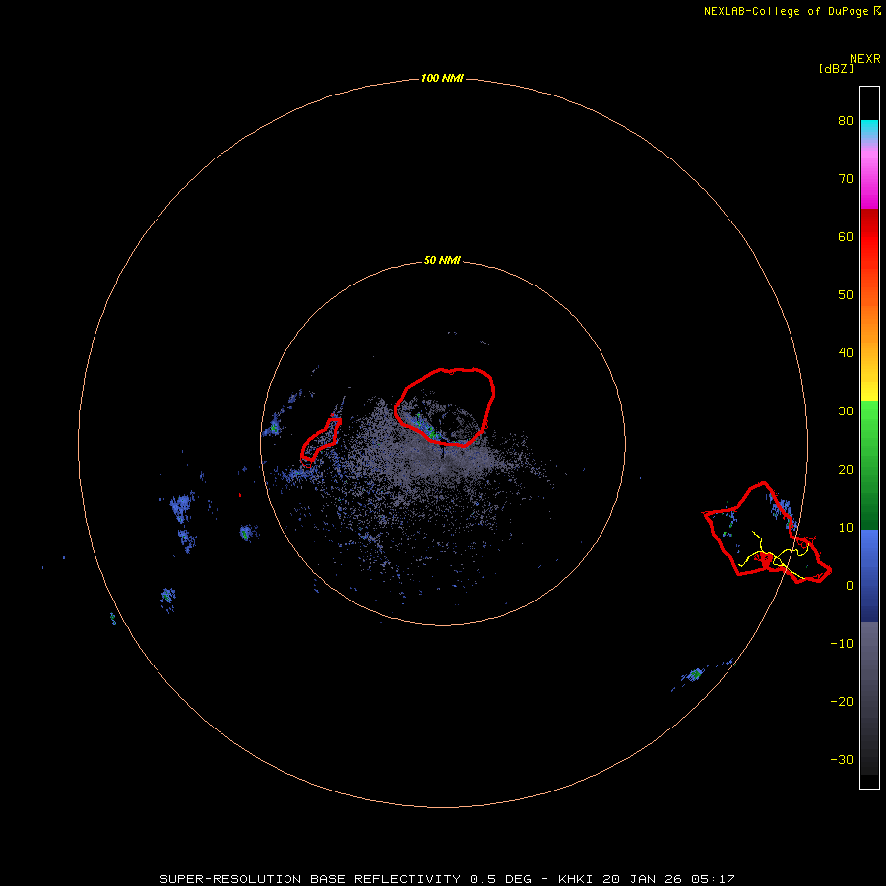Click the -20 value on the dBZ scale

[842, 702]
